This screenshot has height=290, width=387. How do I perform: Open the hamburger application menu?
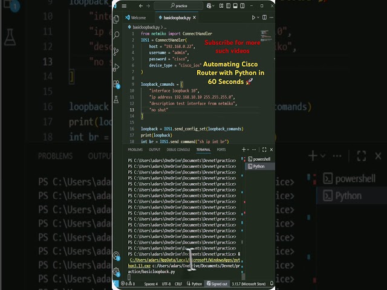124,6
